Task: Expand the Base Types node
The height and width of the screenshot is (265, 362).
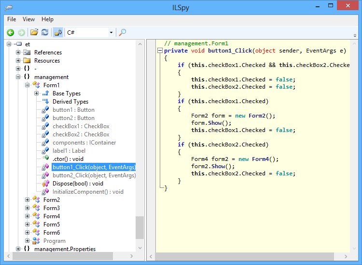Action: [36, 93]
